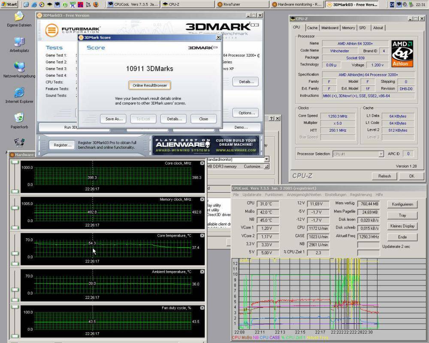Click Tray button in CPUCool
Image resolution: width=429 pixels, height=343 pixels.
[402, 215]
